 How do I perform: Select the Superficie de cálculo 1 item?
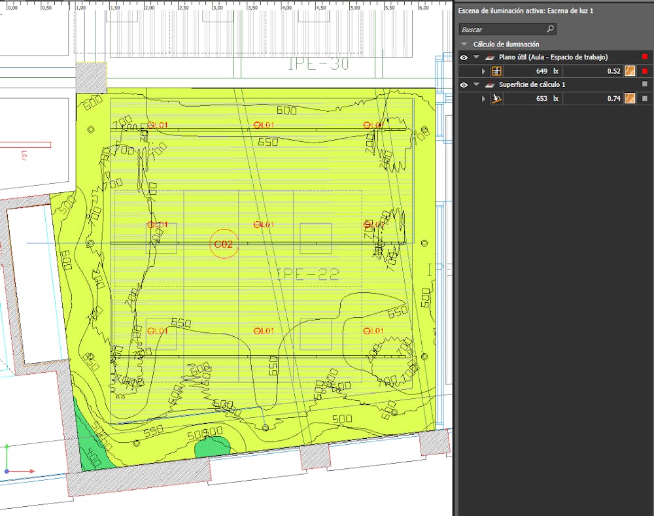click(532, 85)
